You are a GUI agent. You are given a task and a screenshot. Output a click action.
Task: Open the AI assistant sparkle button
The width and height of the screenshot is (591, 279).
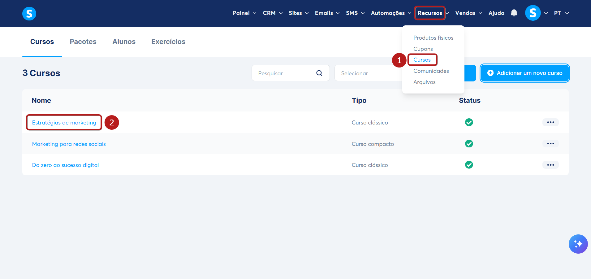coord(578,244)
